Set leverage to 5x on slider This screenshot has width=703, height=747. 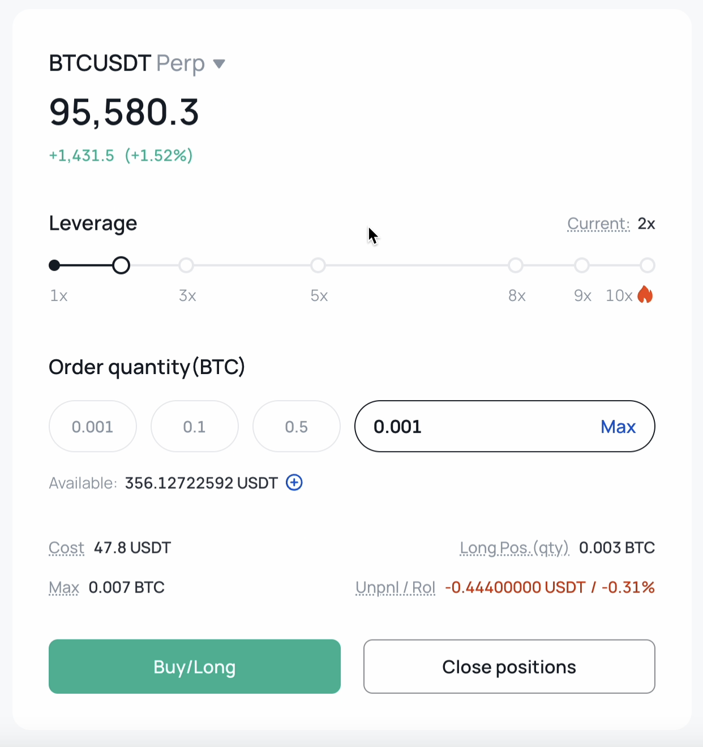click(x=318, y=265)
